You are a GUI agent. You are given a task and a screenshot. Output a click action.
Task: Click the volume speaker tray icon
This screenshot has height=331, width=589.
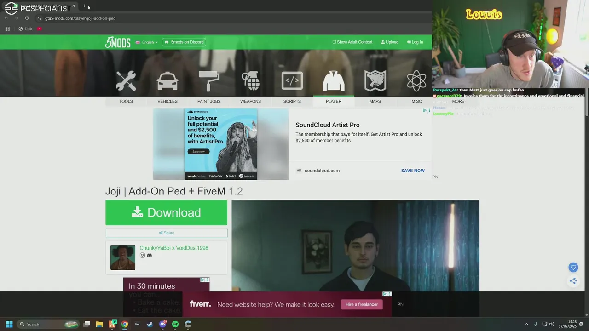pyautogui.click(x=551, y=324)
